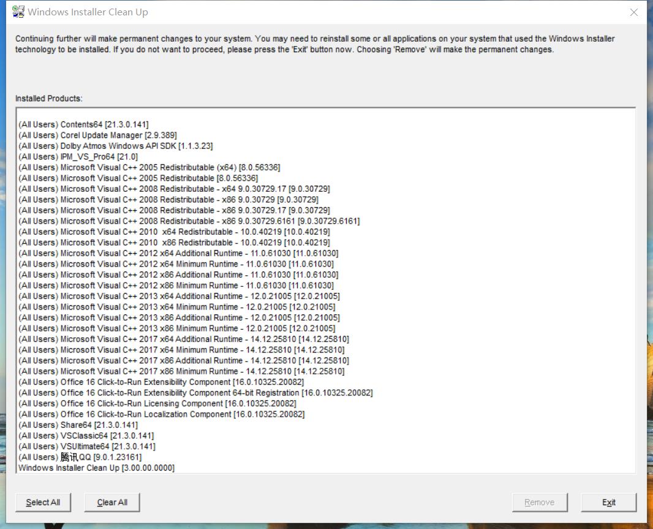Select IPM_VS_Pro64 [21.0] entry

click(78, 157)
